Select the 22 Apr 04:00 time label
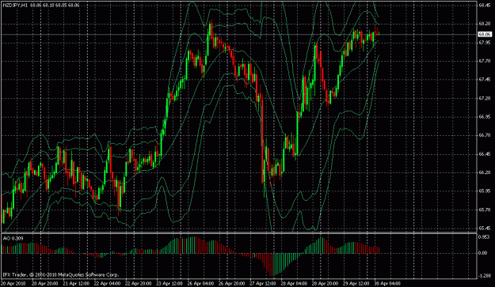Screen dimensions: 495x287 tap(108, 284)
